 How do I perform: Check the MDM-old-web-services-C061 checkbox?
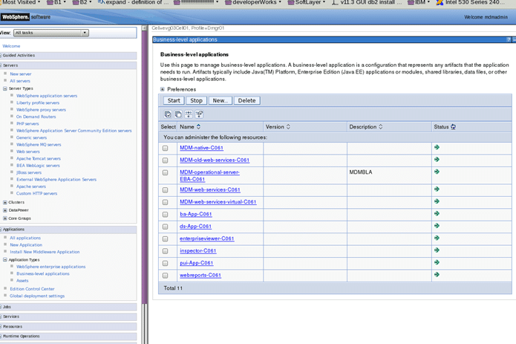(166, 160)
